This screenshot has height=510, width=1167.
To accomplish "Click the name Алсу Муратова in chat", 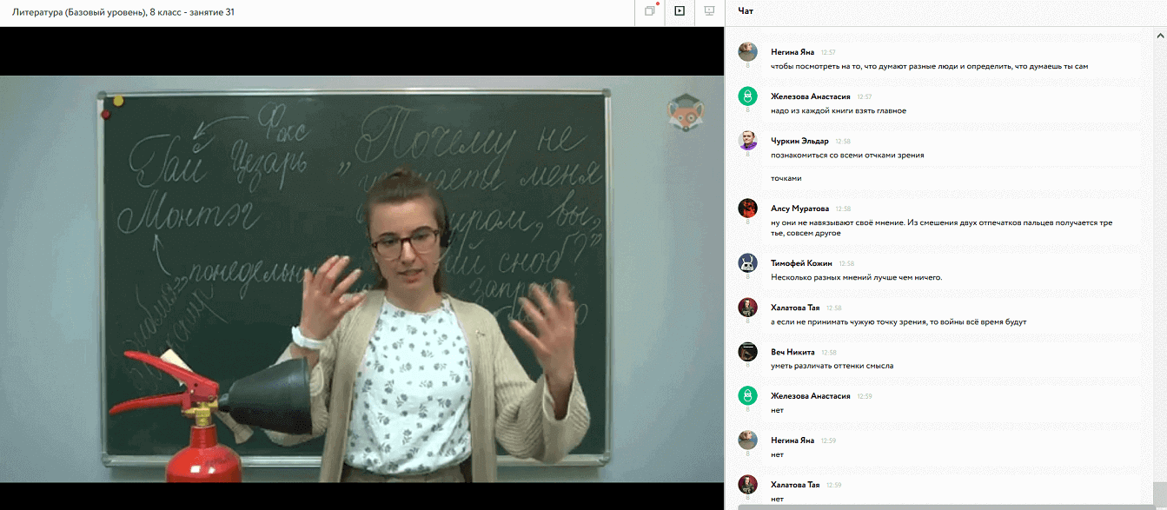I will [x=799, y=209].
